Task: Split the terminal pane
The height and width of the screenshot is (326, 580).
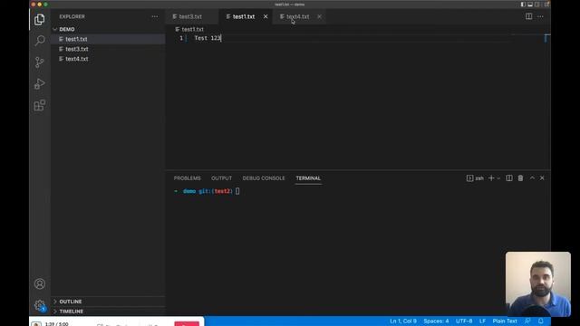Action: click(x=509, y=178)
